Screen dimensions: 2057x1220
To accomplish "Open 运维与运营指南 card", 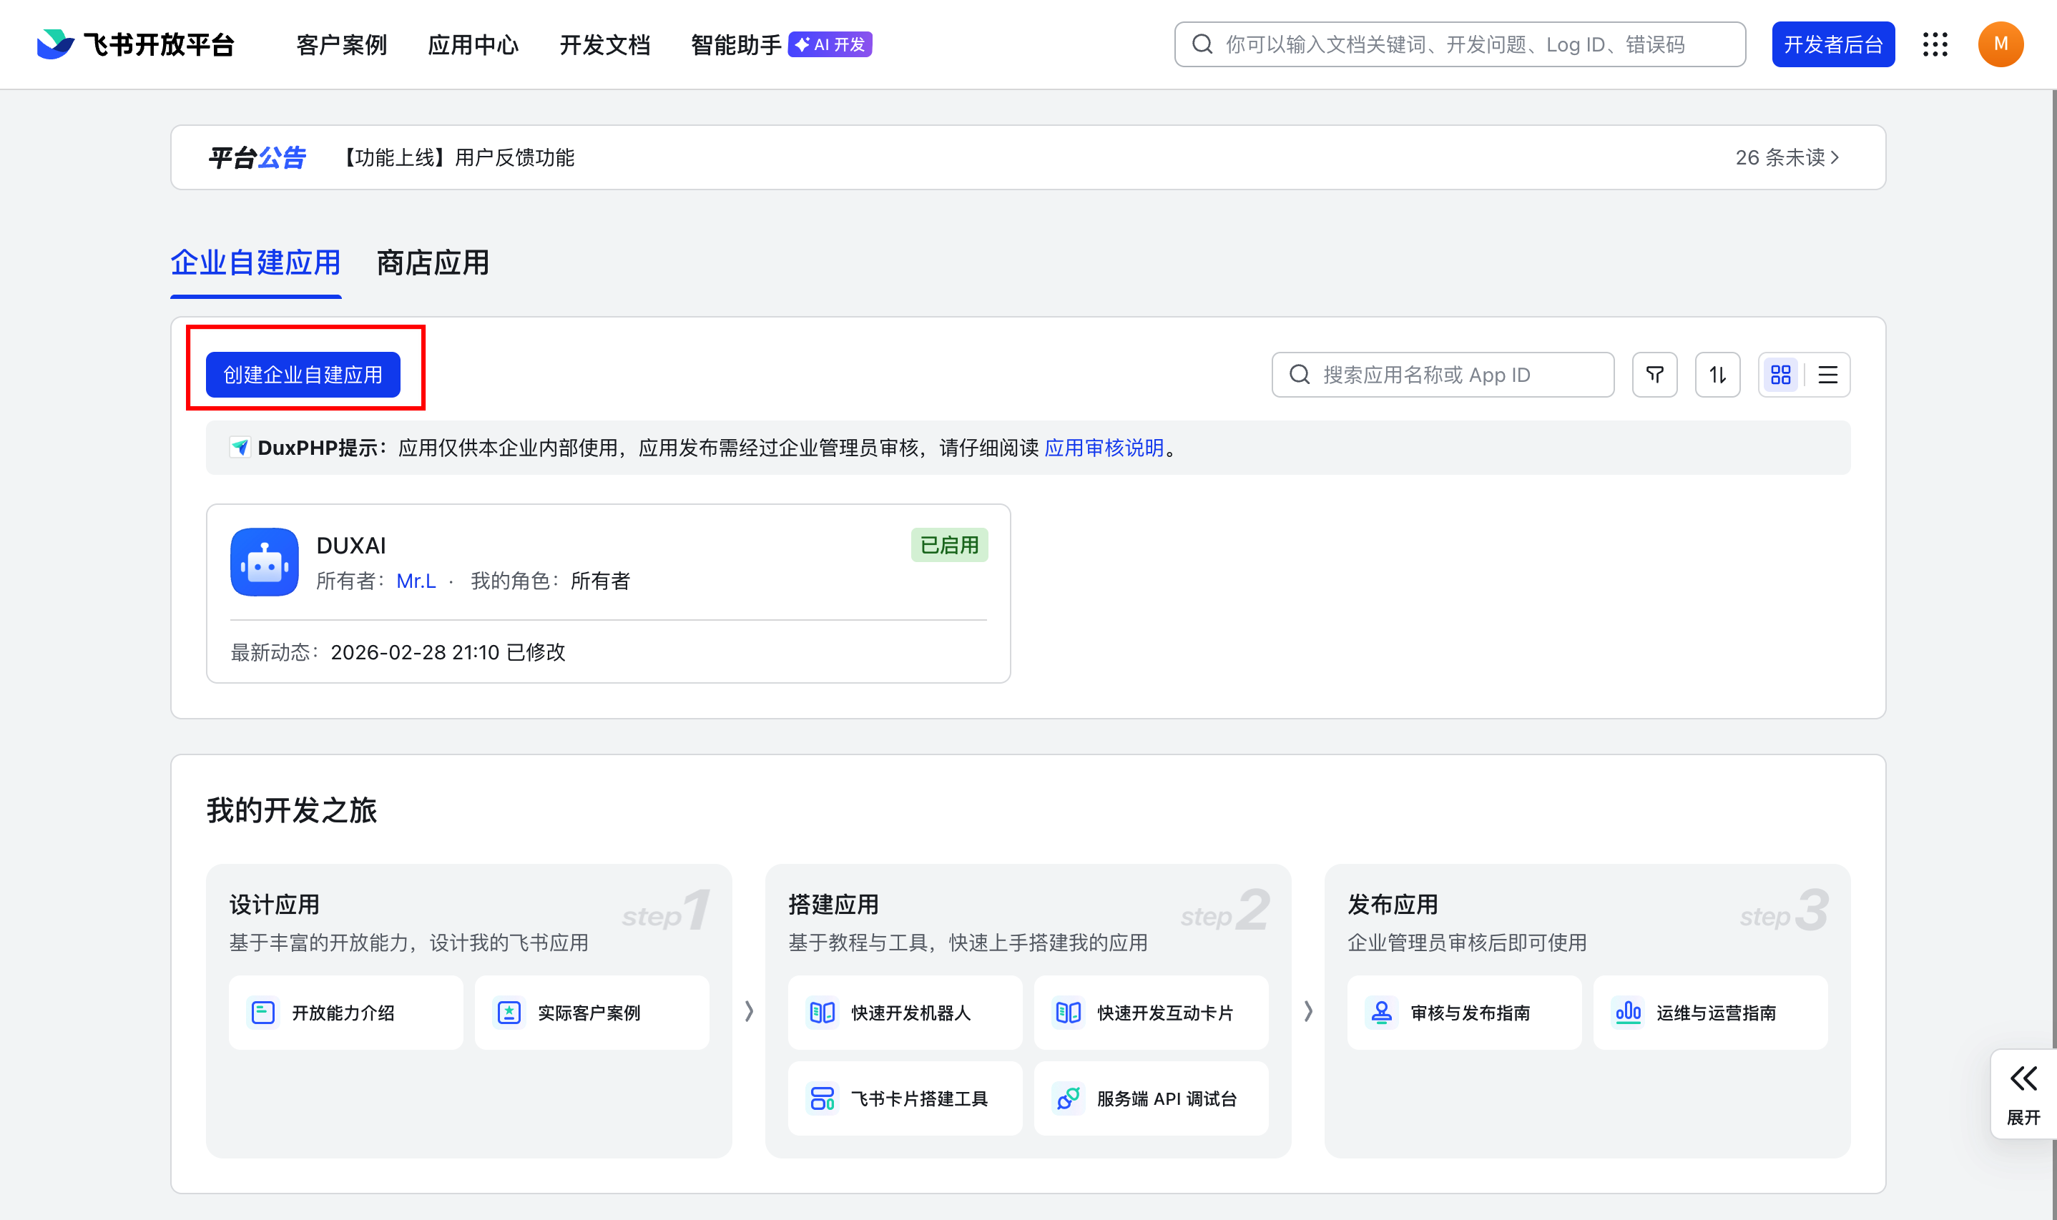I will coord(1710,1012).
